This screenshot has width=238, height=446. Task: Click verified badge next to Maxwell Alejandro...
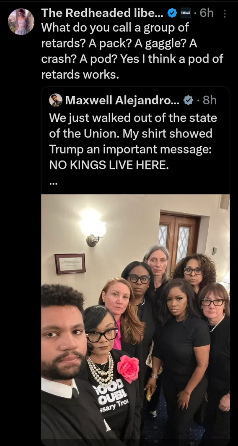point(188,100)
